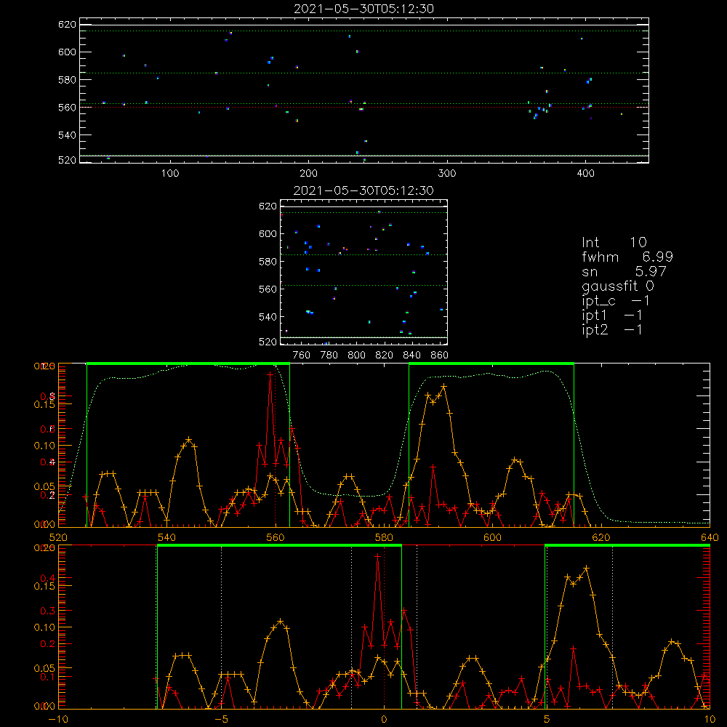Click y-axis label 600 on middle plot
This screenshot has width=727, height=727.
pos(268,233)
